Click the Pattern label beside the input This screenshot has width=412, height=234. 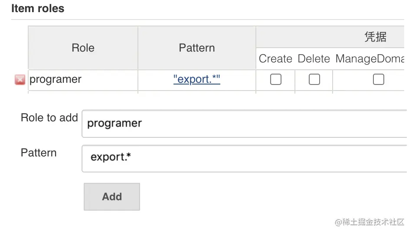pyautogui.click(x=39, y=153)
